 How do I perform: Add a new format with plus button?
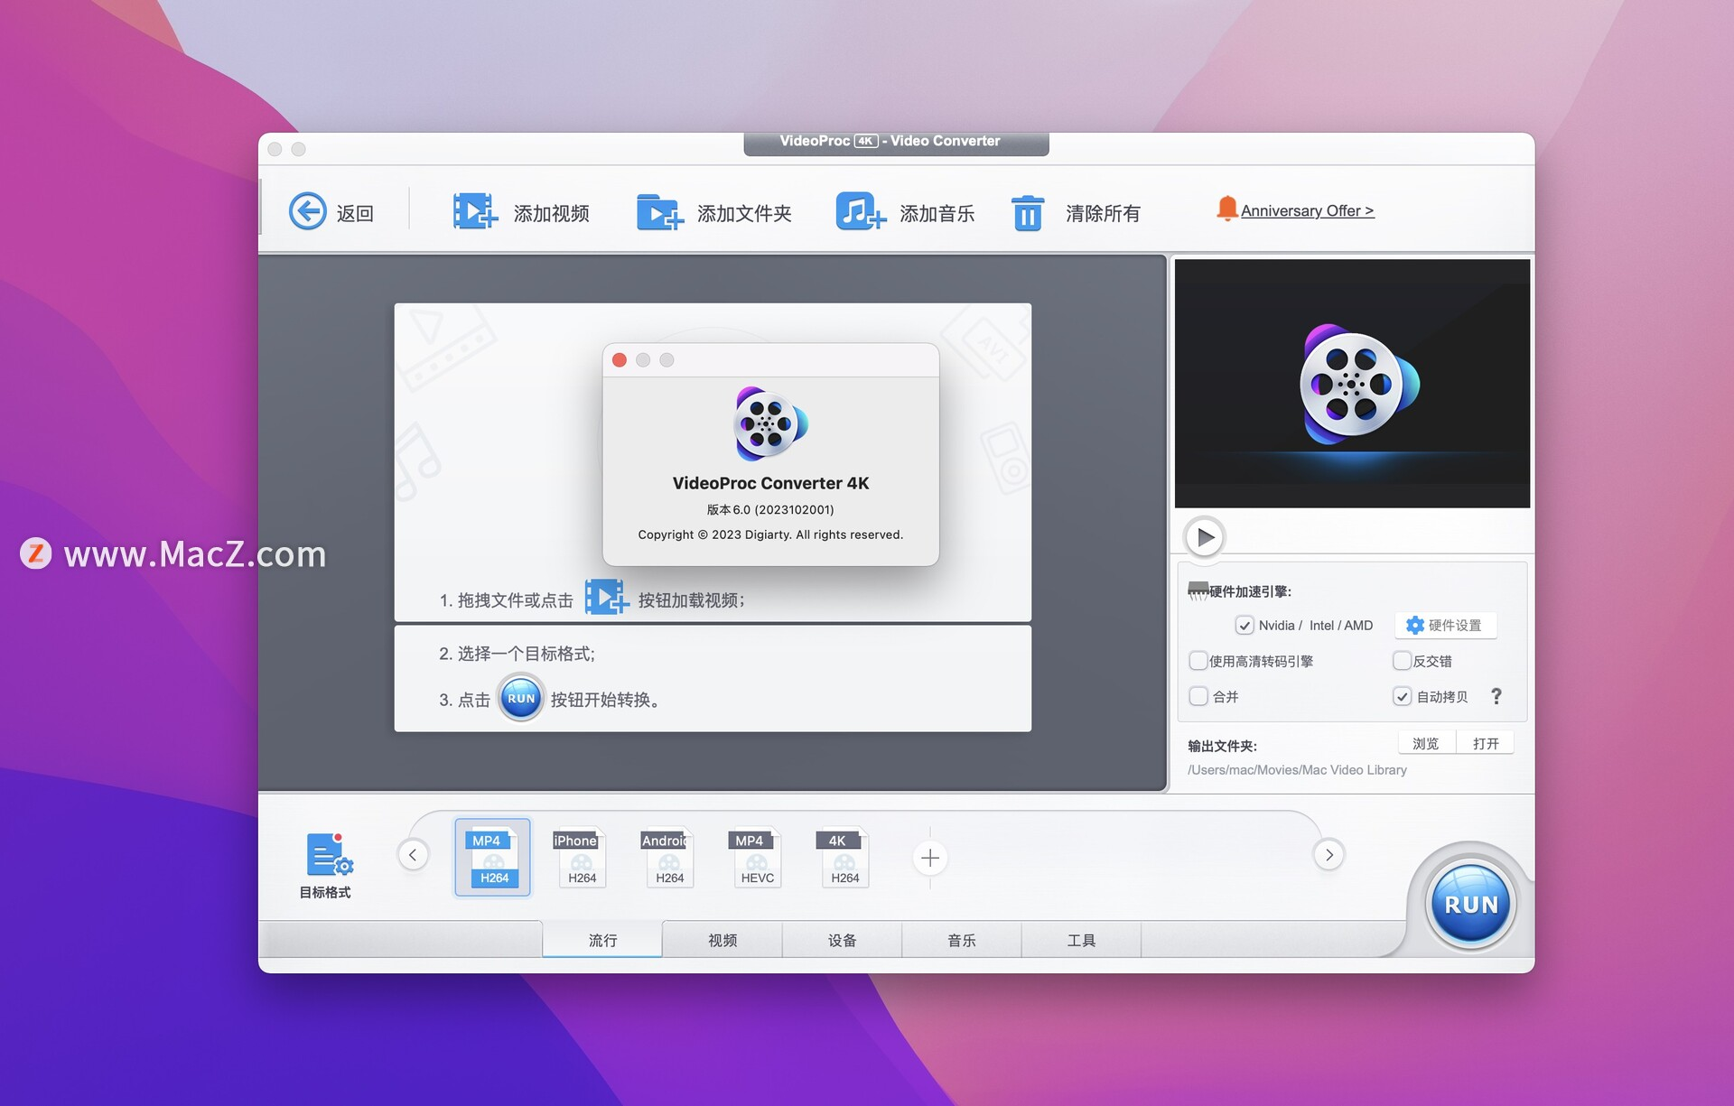[x=930, y=858]
